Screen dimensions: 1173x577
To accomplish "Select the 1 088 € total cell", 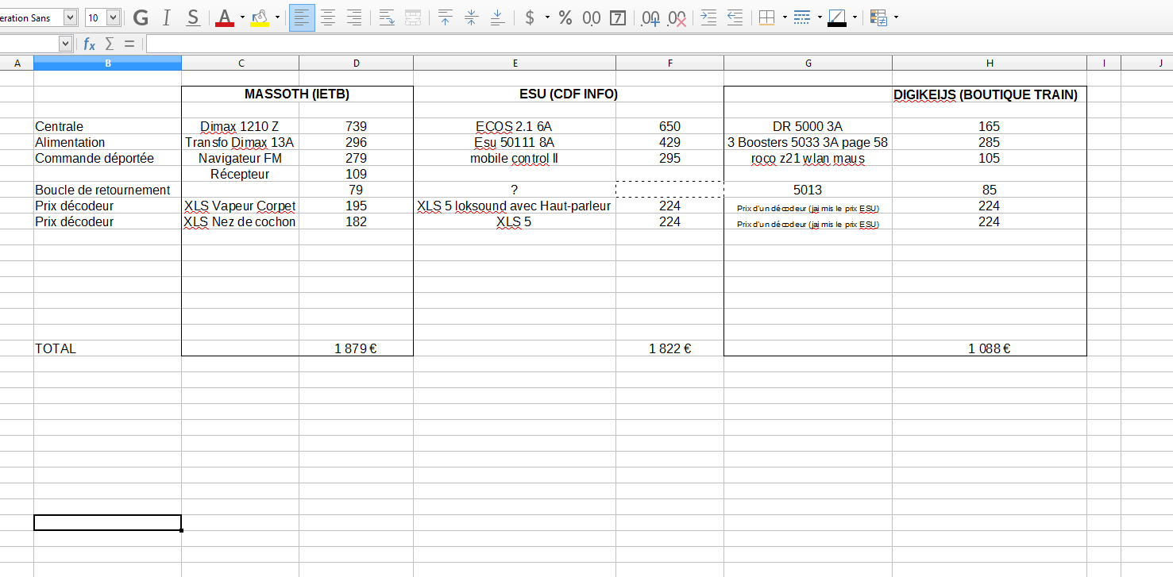I will 990,348.
